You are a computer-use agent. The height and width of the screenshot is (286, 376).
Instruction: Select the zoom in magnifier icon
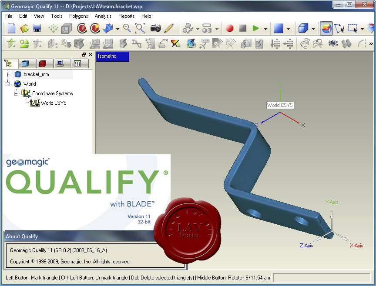[127, 28]
